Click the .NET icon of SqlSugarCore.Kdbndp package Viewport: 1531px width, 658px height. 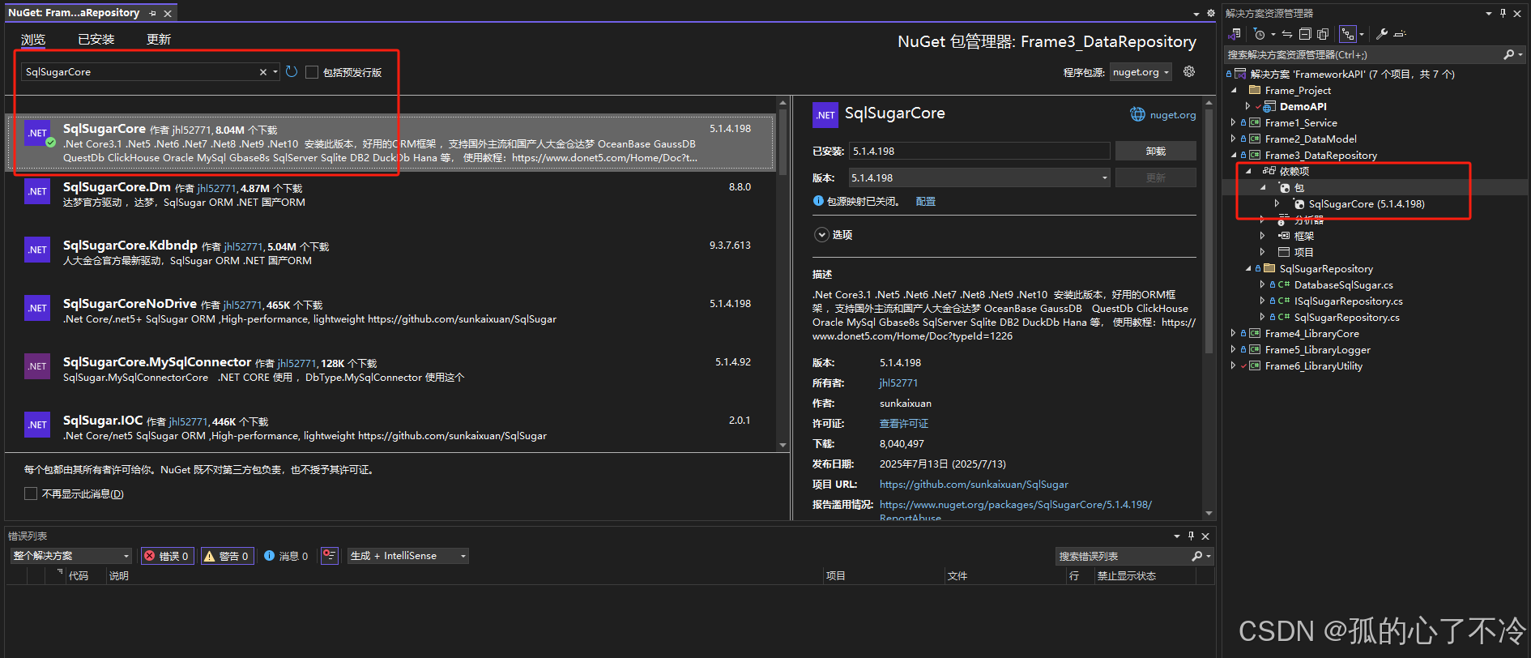pyautogui.click(x=37, y=250)
